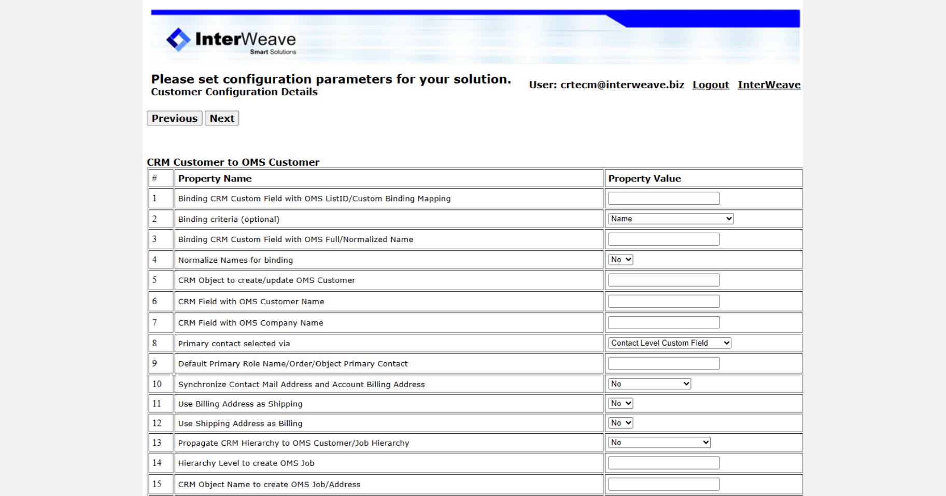Open Use Billing Address as Shipping dropdown
Image resolution: width=946 pixels, height=496 pixels.
point(620,403)
